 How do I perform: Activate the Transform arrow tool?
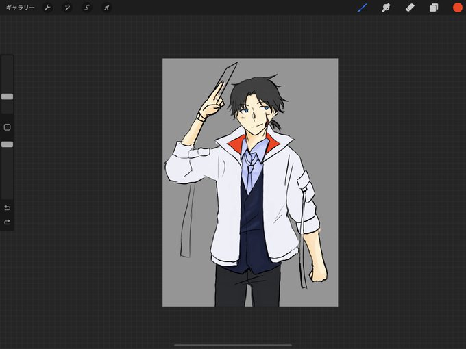click(x=106, y=8)
